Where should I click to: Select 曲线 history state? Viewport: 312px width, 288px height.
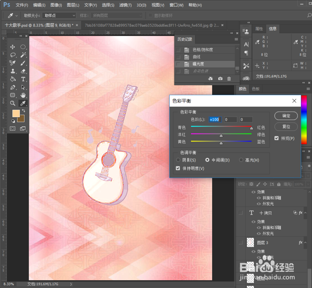coord(205,57)
